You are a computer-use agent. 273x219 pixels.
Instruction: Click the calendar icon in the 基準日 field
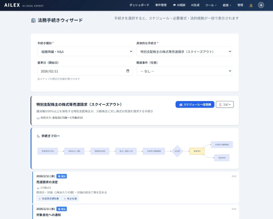127,71
